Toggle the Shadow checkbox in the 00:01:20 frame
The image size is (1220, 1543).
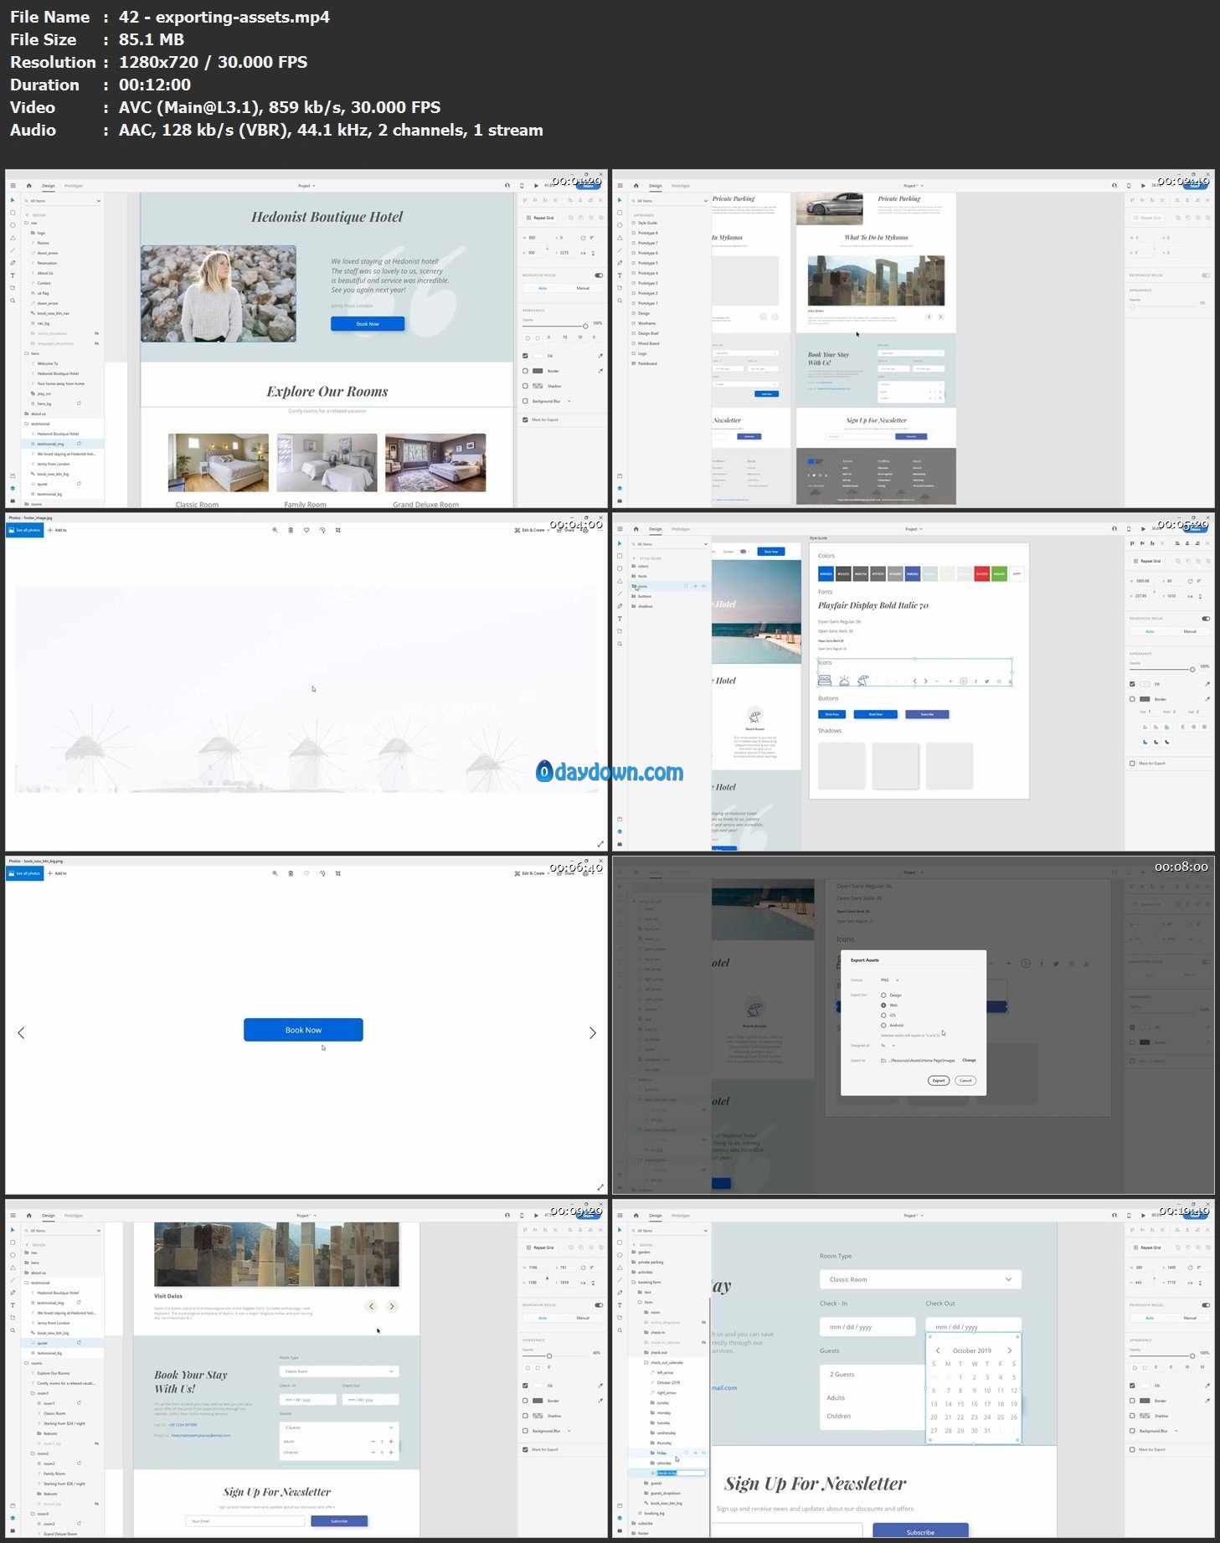click(x=526, y=386)
